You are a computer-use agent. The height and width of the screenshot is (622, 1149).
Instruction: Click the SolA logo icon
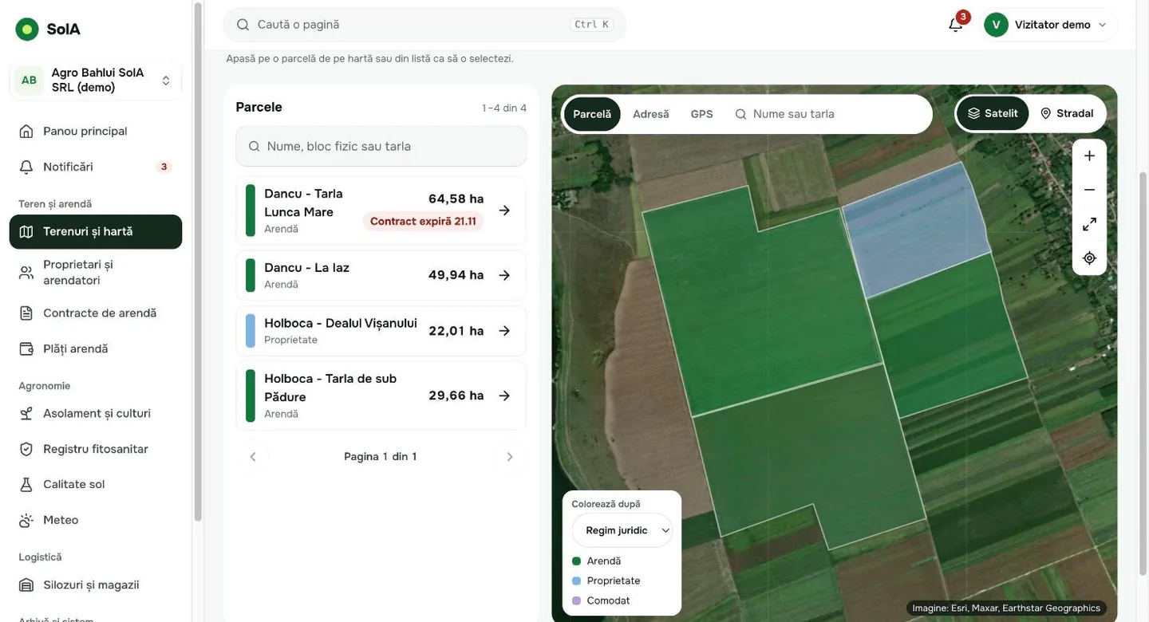tap(27, 30)
